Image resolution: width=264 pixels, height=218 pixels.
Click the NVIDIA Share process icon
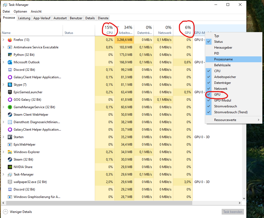coord(10,167)
